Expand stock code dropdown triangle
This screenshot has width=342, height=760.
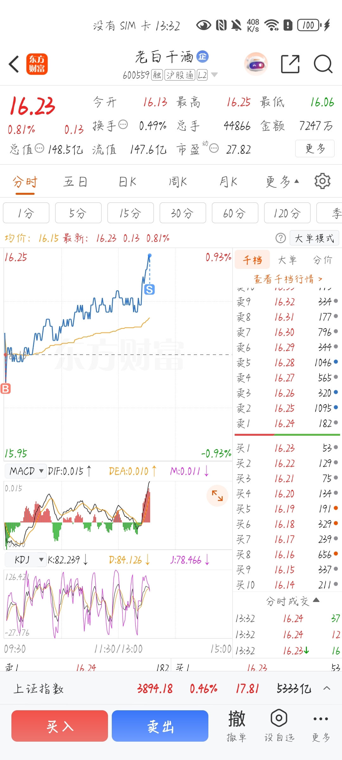(214, 75)
